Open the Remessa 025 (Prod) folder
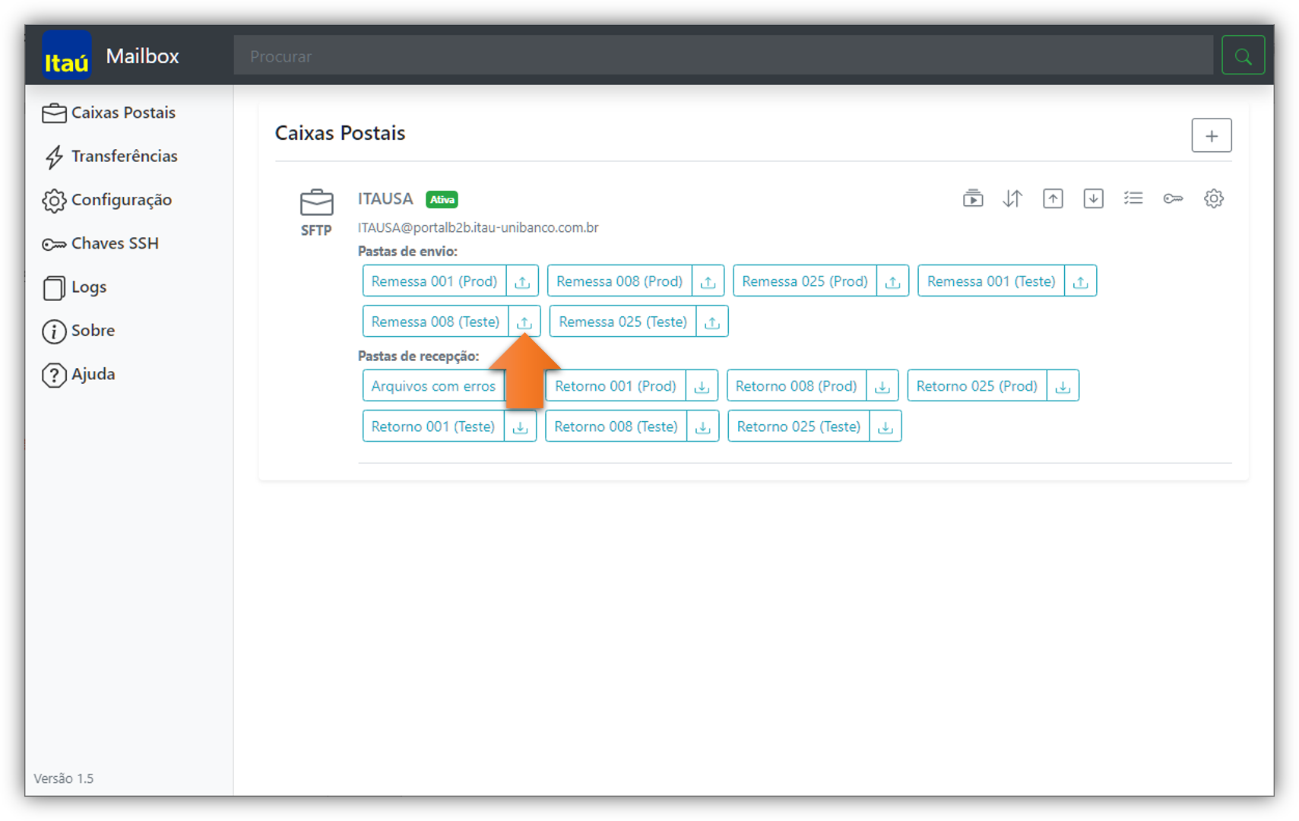The height and width of the screenshot is (821, 1299). (x=805, y=281)
